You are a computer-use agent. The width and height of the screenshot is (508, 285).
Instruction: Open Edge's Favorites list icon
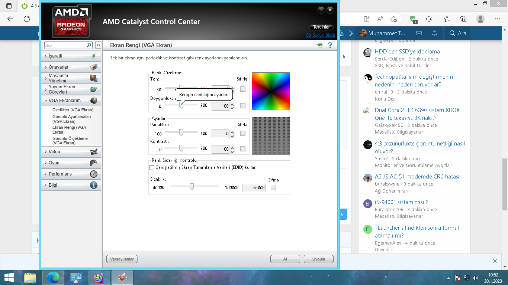(x=447, y=19)
